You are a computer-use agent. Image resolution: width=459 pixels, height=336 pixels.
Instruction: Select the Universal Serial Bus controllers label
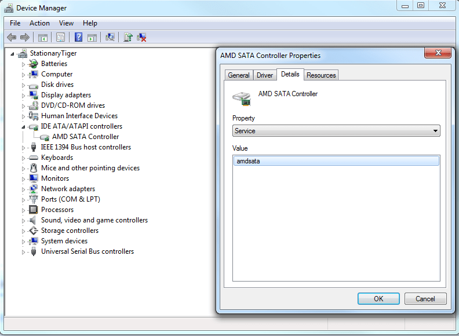[x=88, y=251]
